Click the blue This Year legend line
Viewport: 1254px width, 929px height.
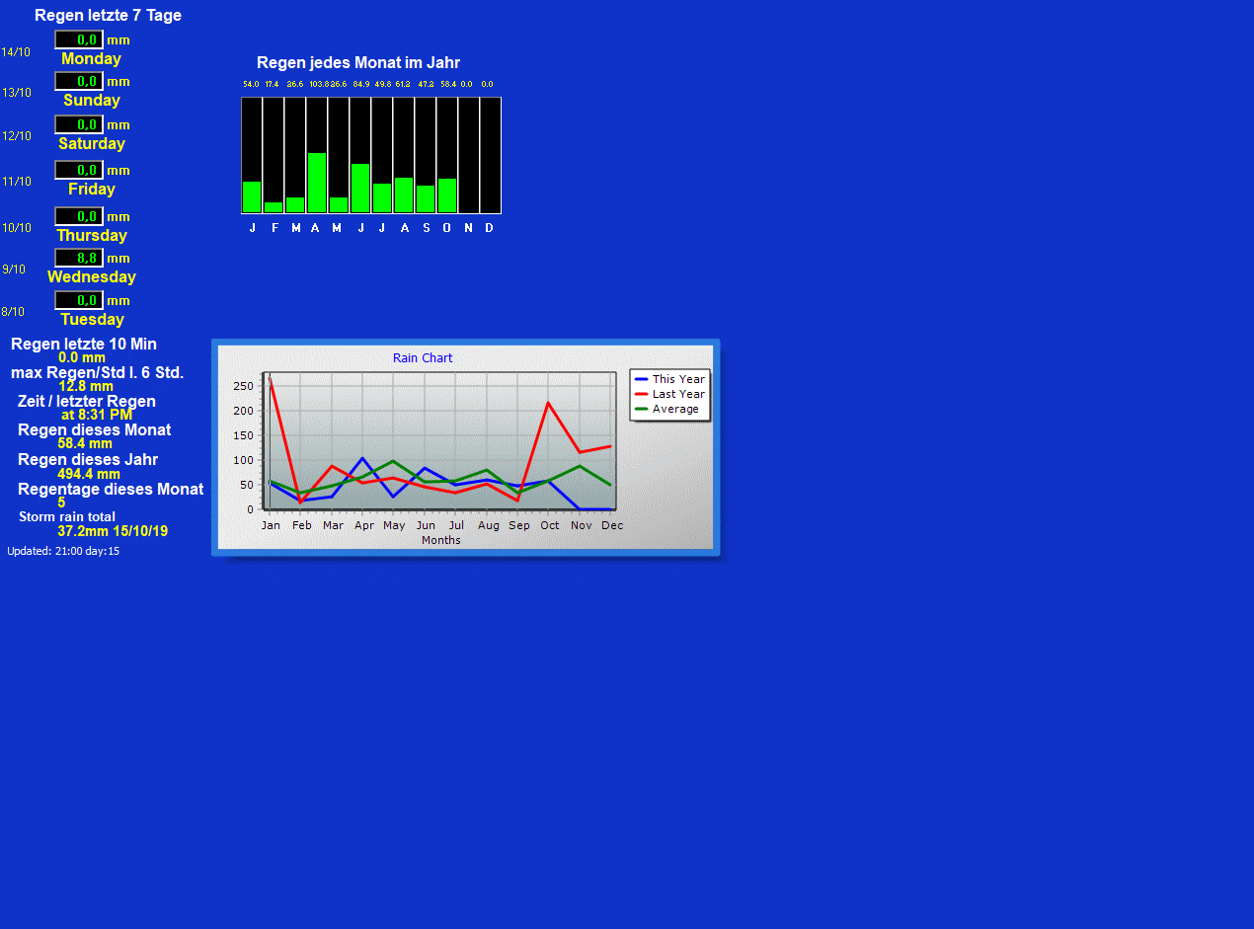coord(642,379)
